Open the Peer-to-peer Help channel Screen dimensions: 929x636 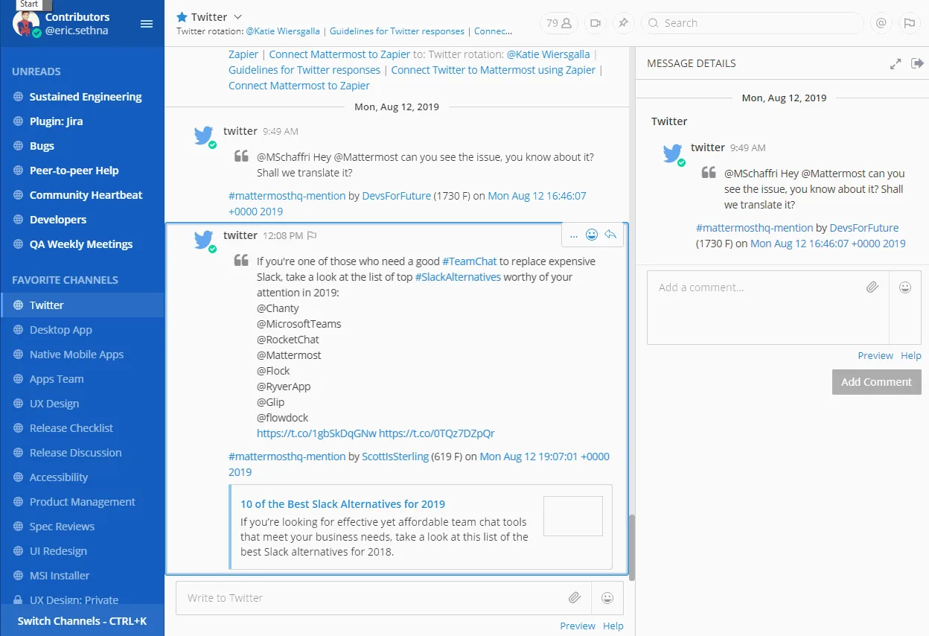pos(74,171)
